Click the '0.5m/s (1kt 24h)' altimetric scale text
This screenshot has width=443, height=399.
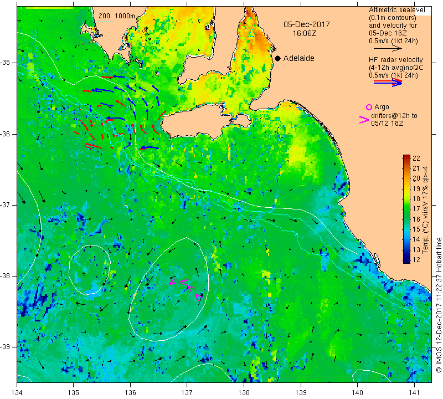(x=393, y=42)
